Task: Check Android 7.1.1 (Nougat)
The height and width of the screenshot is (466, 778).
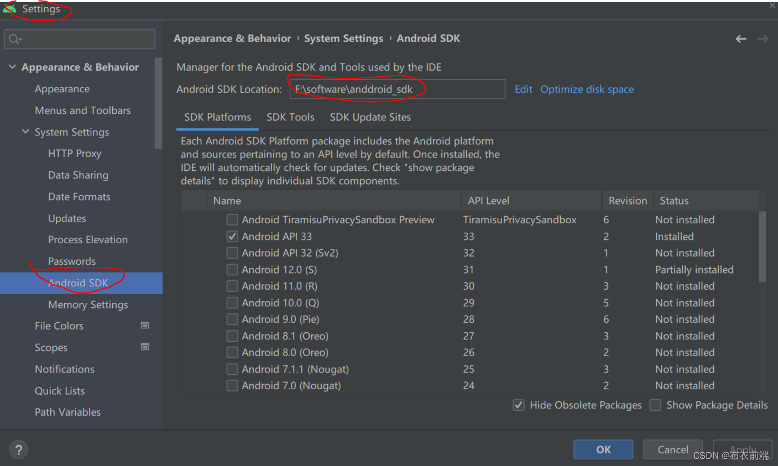Action: coord(232,369)
